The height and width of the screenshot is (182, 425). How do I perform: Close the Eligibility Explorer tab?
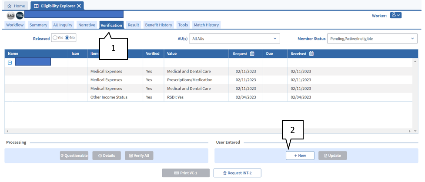(x=79, y=6)
